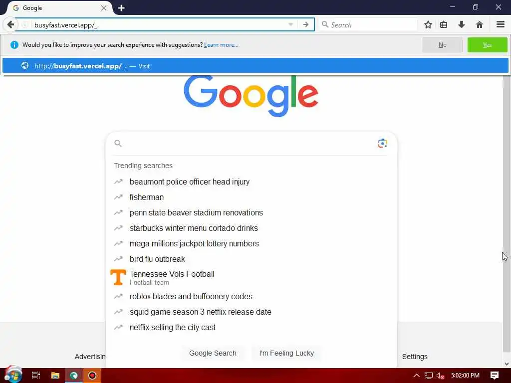Bookmark this page with the star icon
511x383 pixels.
click(x=428, y=25)
